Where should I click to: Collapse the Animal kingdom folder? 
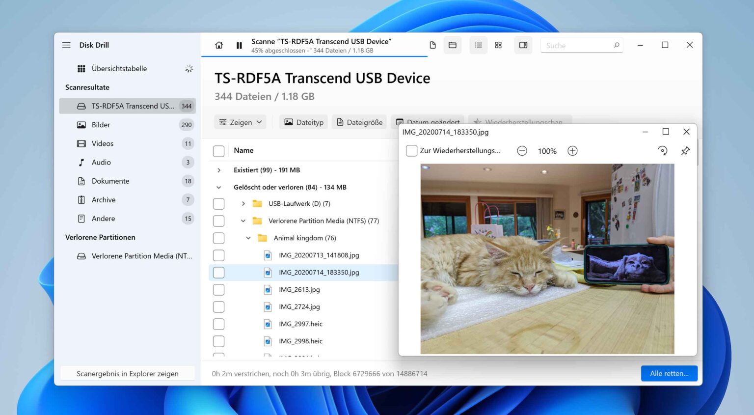coord(248,238)
